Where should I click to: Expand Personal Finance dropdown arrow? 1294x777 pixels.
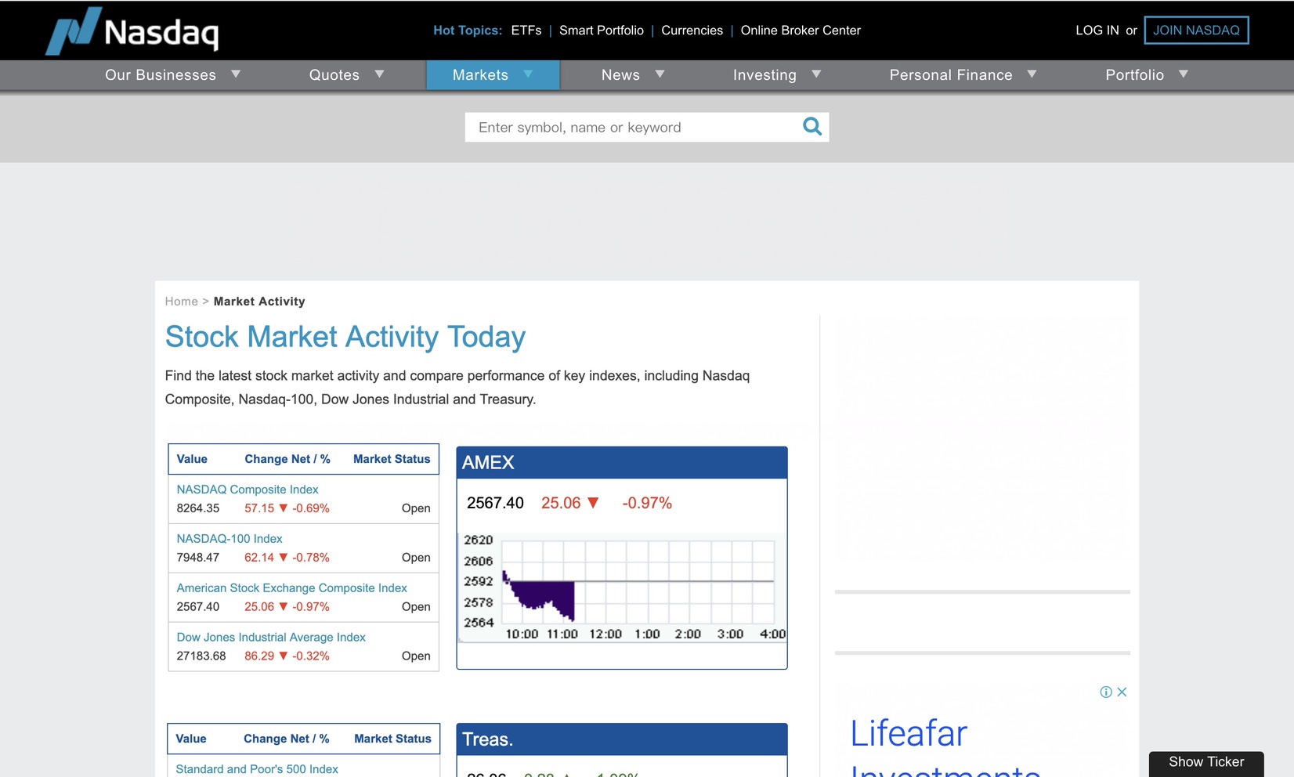tap(1032, 74)
